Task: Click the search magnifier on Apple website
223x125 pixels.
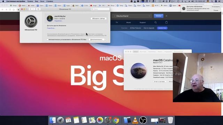Action: tap(156, 22)
